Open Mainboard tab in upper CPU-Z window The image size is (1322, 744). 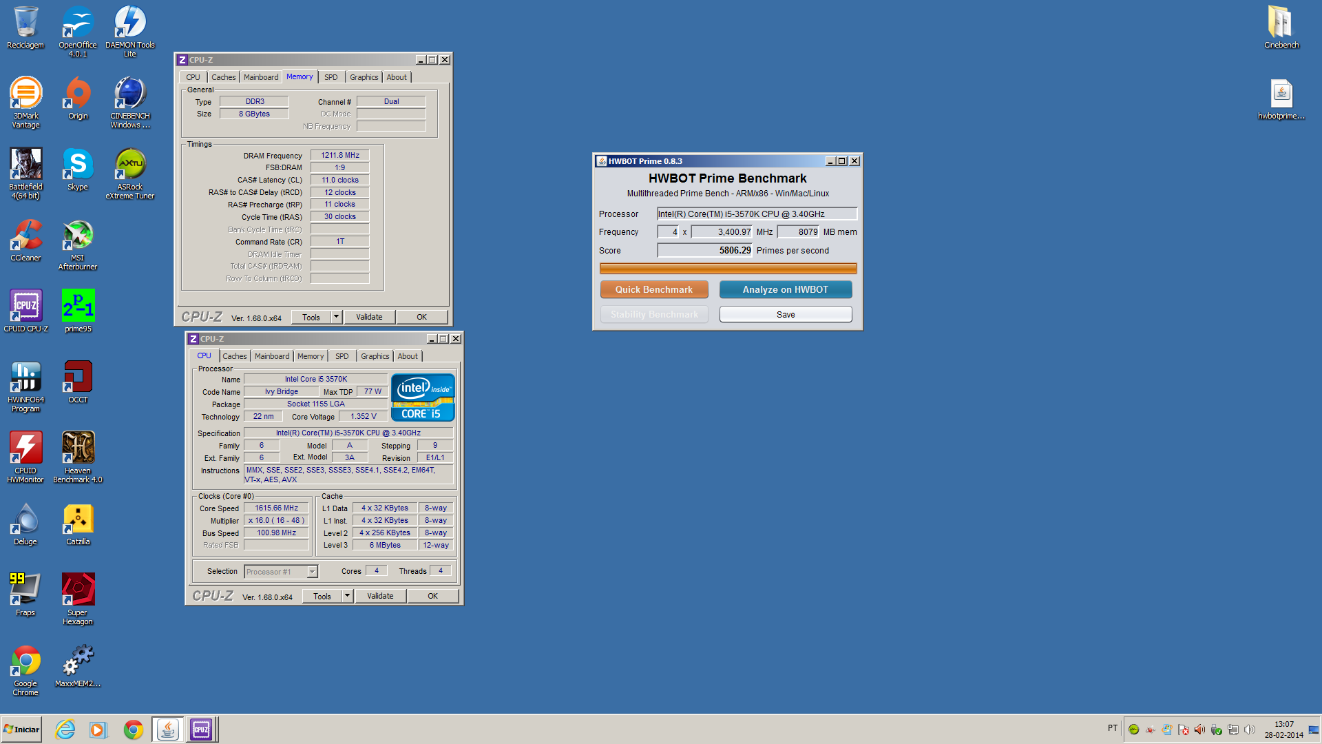point(261,77)
